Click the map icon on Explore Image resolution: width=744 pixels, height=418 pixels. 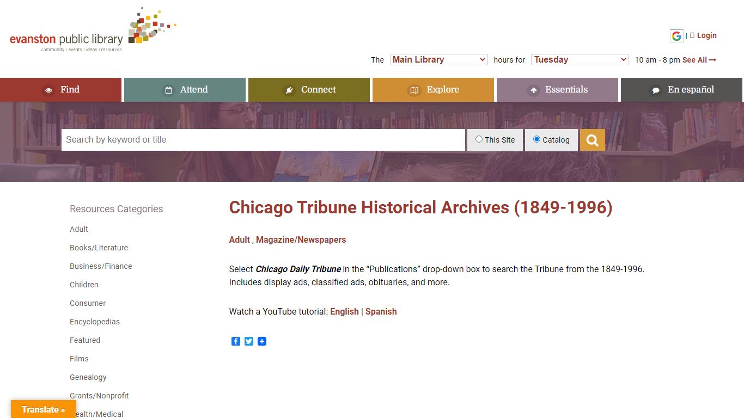[414, 90]
